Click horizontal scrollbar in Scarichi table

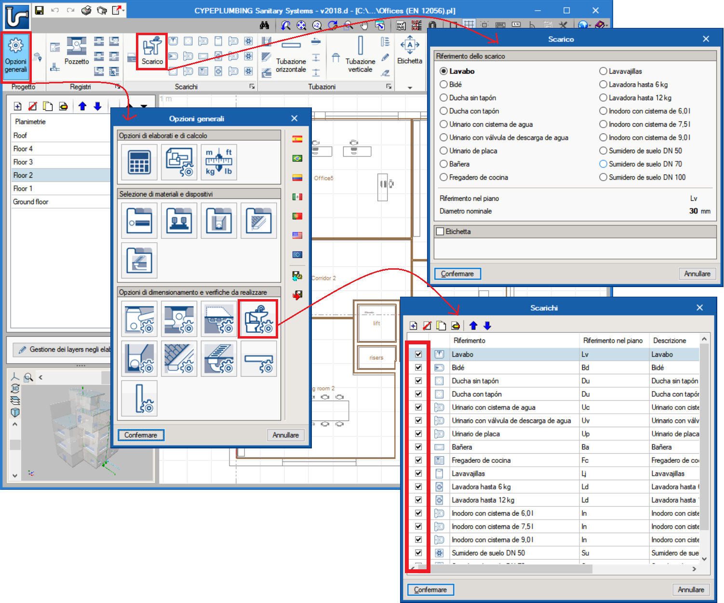click(505, 569)
